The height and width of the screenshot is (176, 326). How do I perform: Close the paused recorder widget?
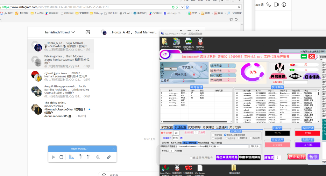point(113,149)
